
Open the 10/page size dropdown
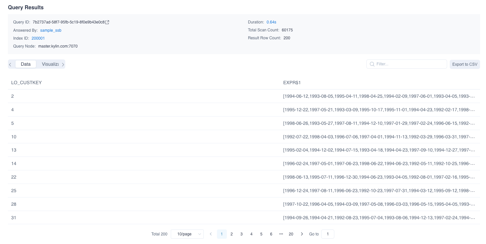[187, 234]
